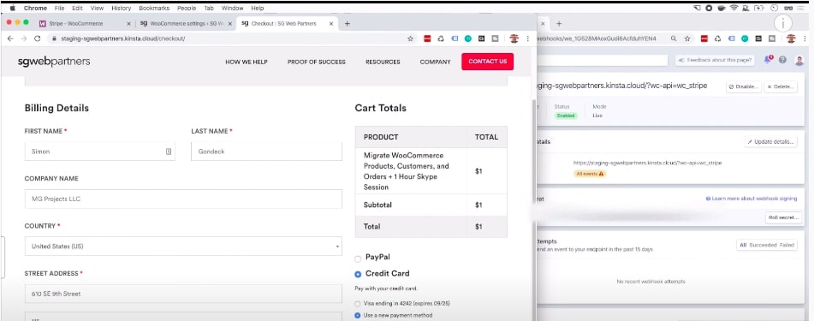Open the Stripe account avatar
The width and height of the screenshot is (814, 321).
pos(799,60)
